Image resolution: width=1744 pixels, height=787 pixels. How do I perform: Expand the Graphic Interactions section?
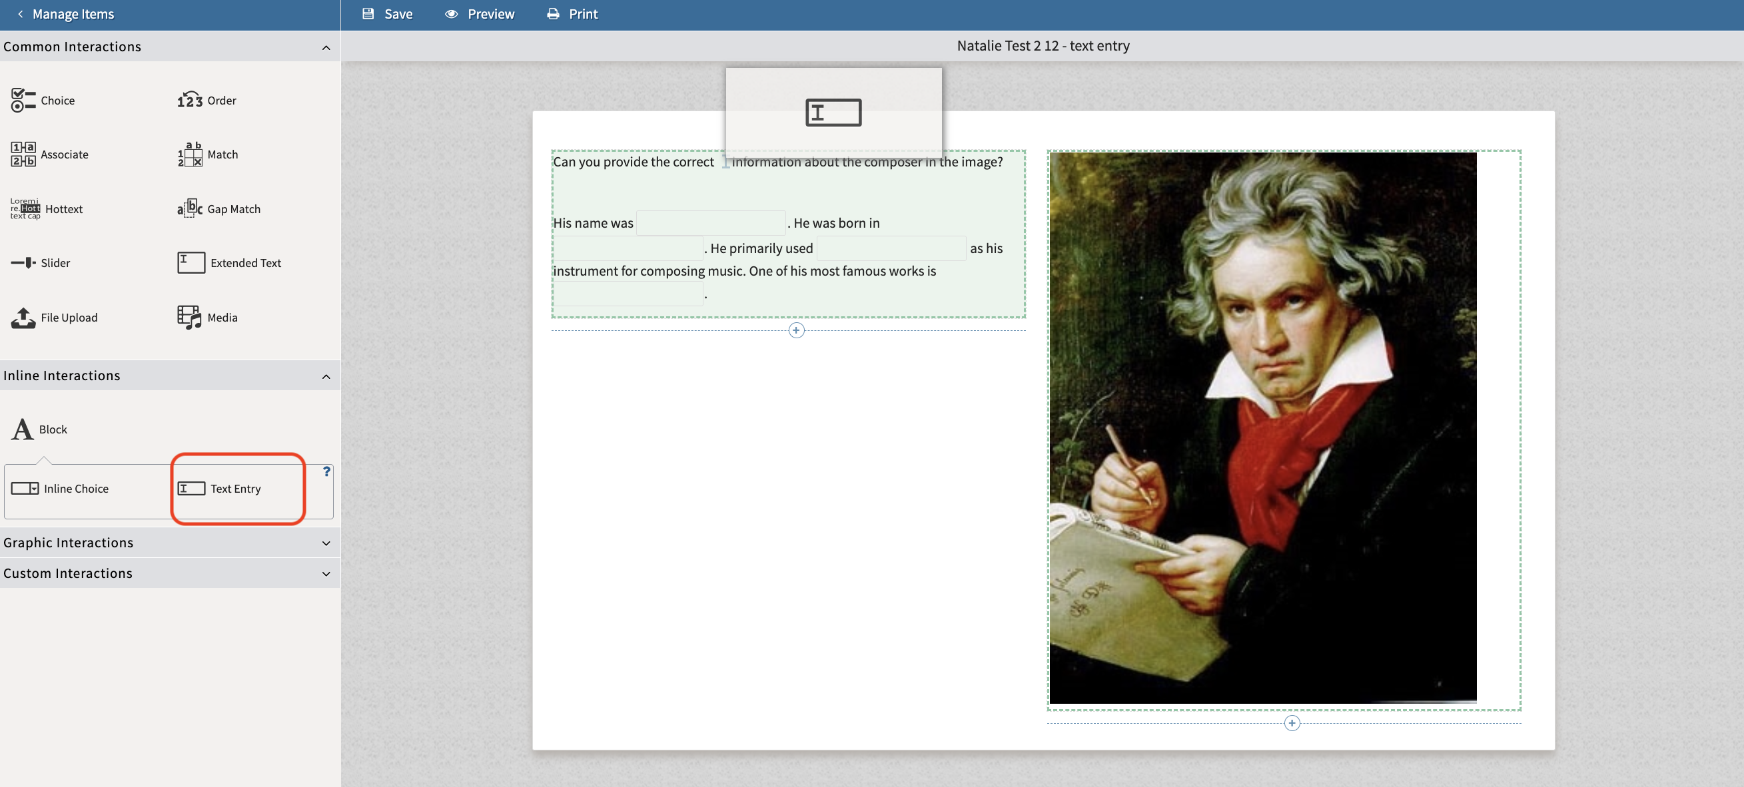pos(326,543)
